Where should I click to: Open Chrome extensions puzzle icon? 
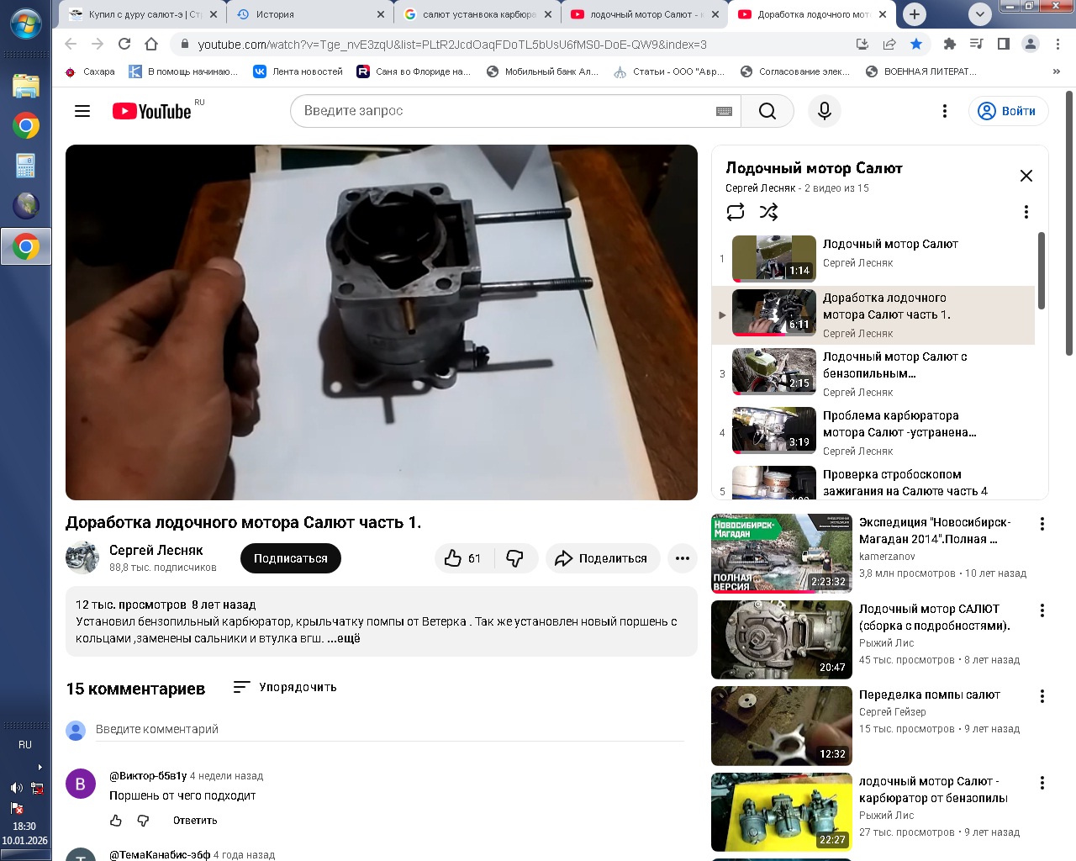coord(949,44)
